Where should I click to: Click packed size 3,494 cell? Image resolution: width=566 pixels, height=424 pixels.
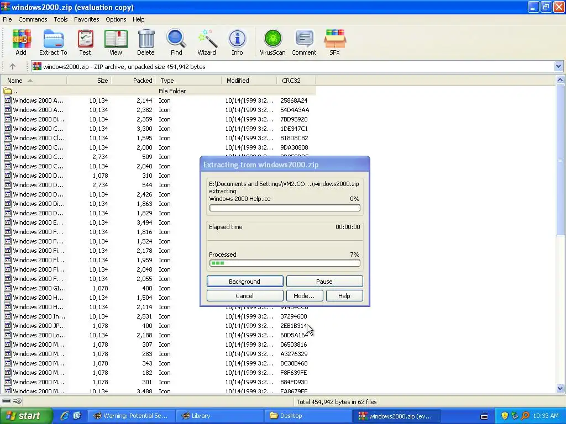click(144, 222)
